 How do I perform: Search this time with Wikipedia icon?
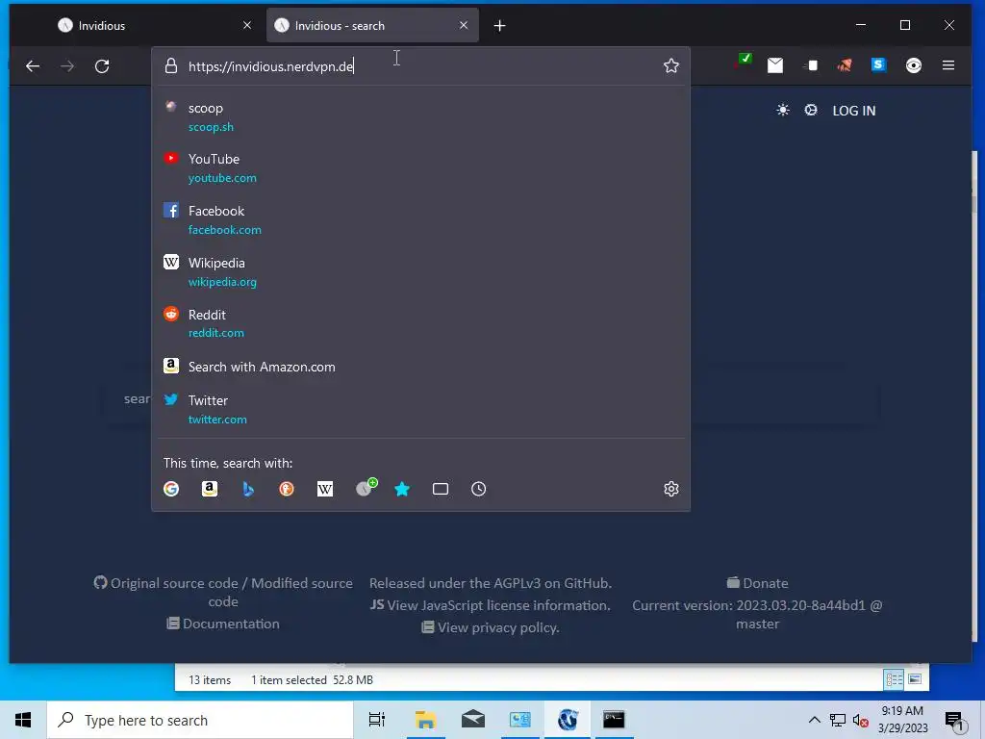point(325,489)
